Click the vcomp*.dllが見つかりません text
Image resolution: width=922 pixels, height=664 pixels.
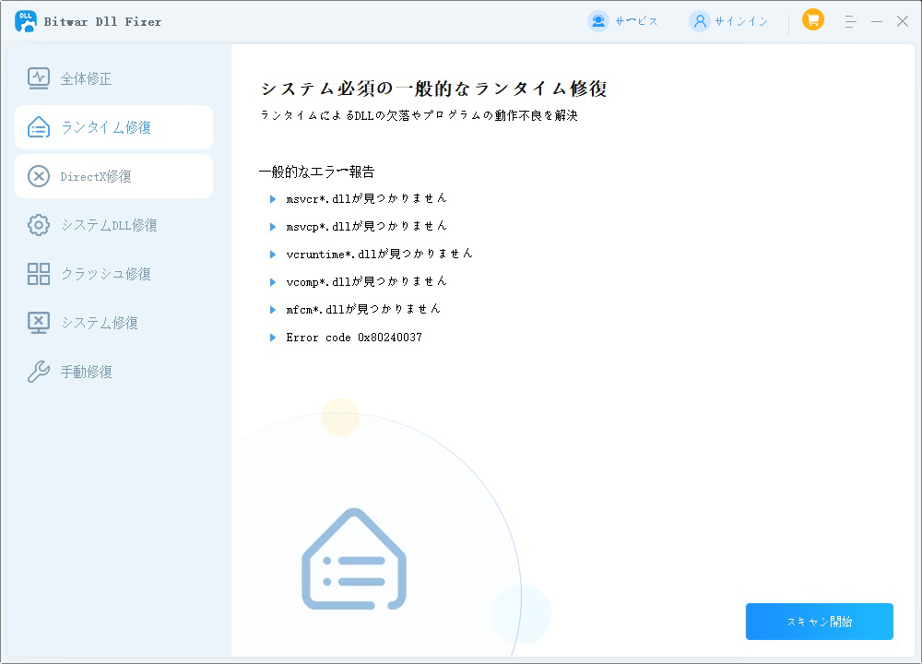(x=366, y=281)
